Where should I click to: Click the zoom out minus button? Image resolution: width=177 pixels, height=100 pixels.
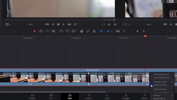click(x=124, y=31)
